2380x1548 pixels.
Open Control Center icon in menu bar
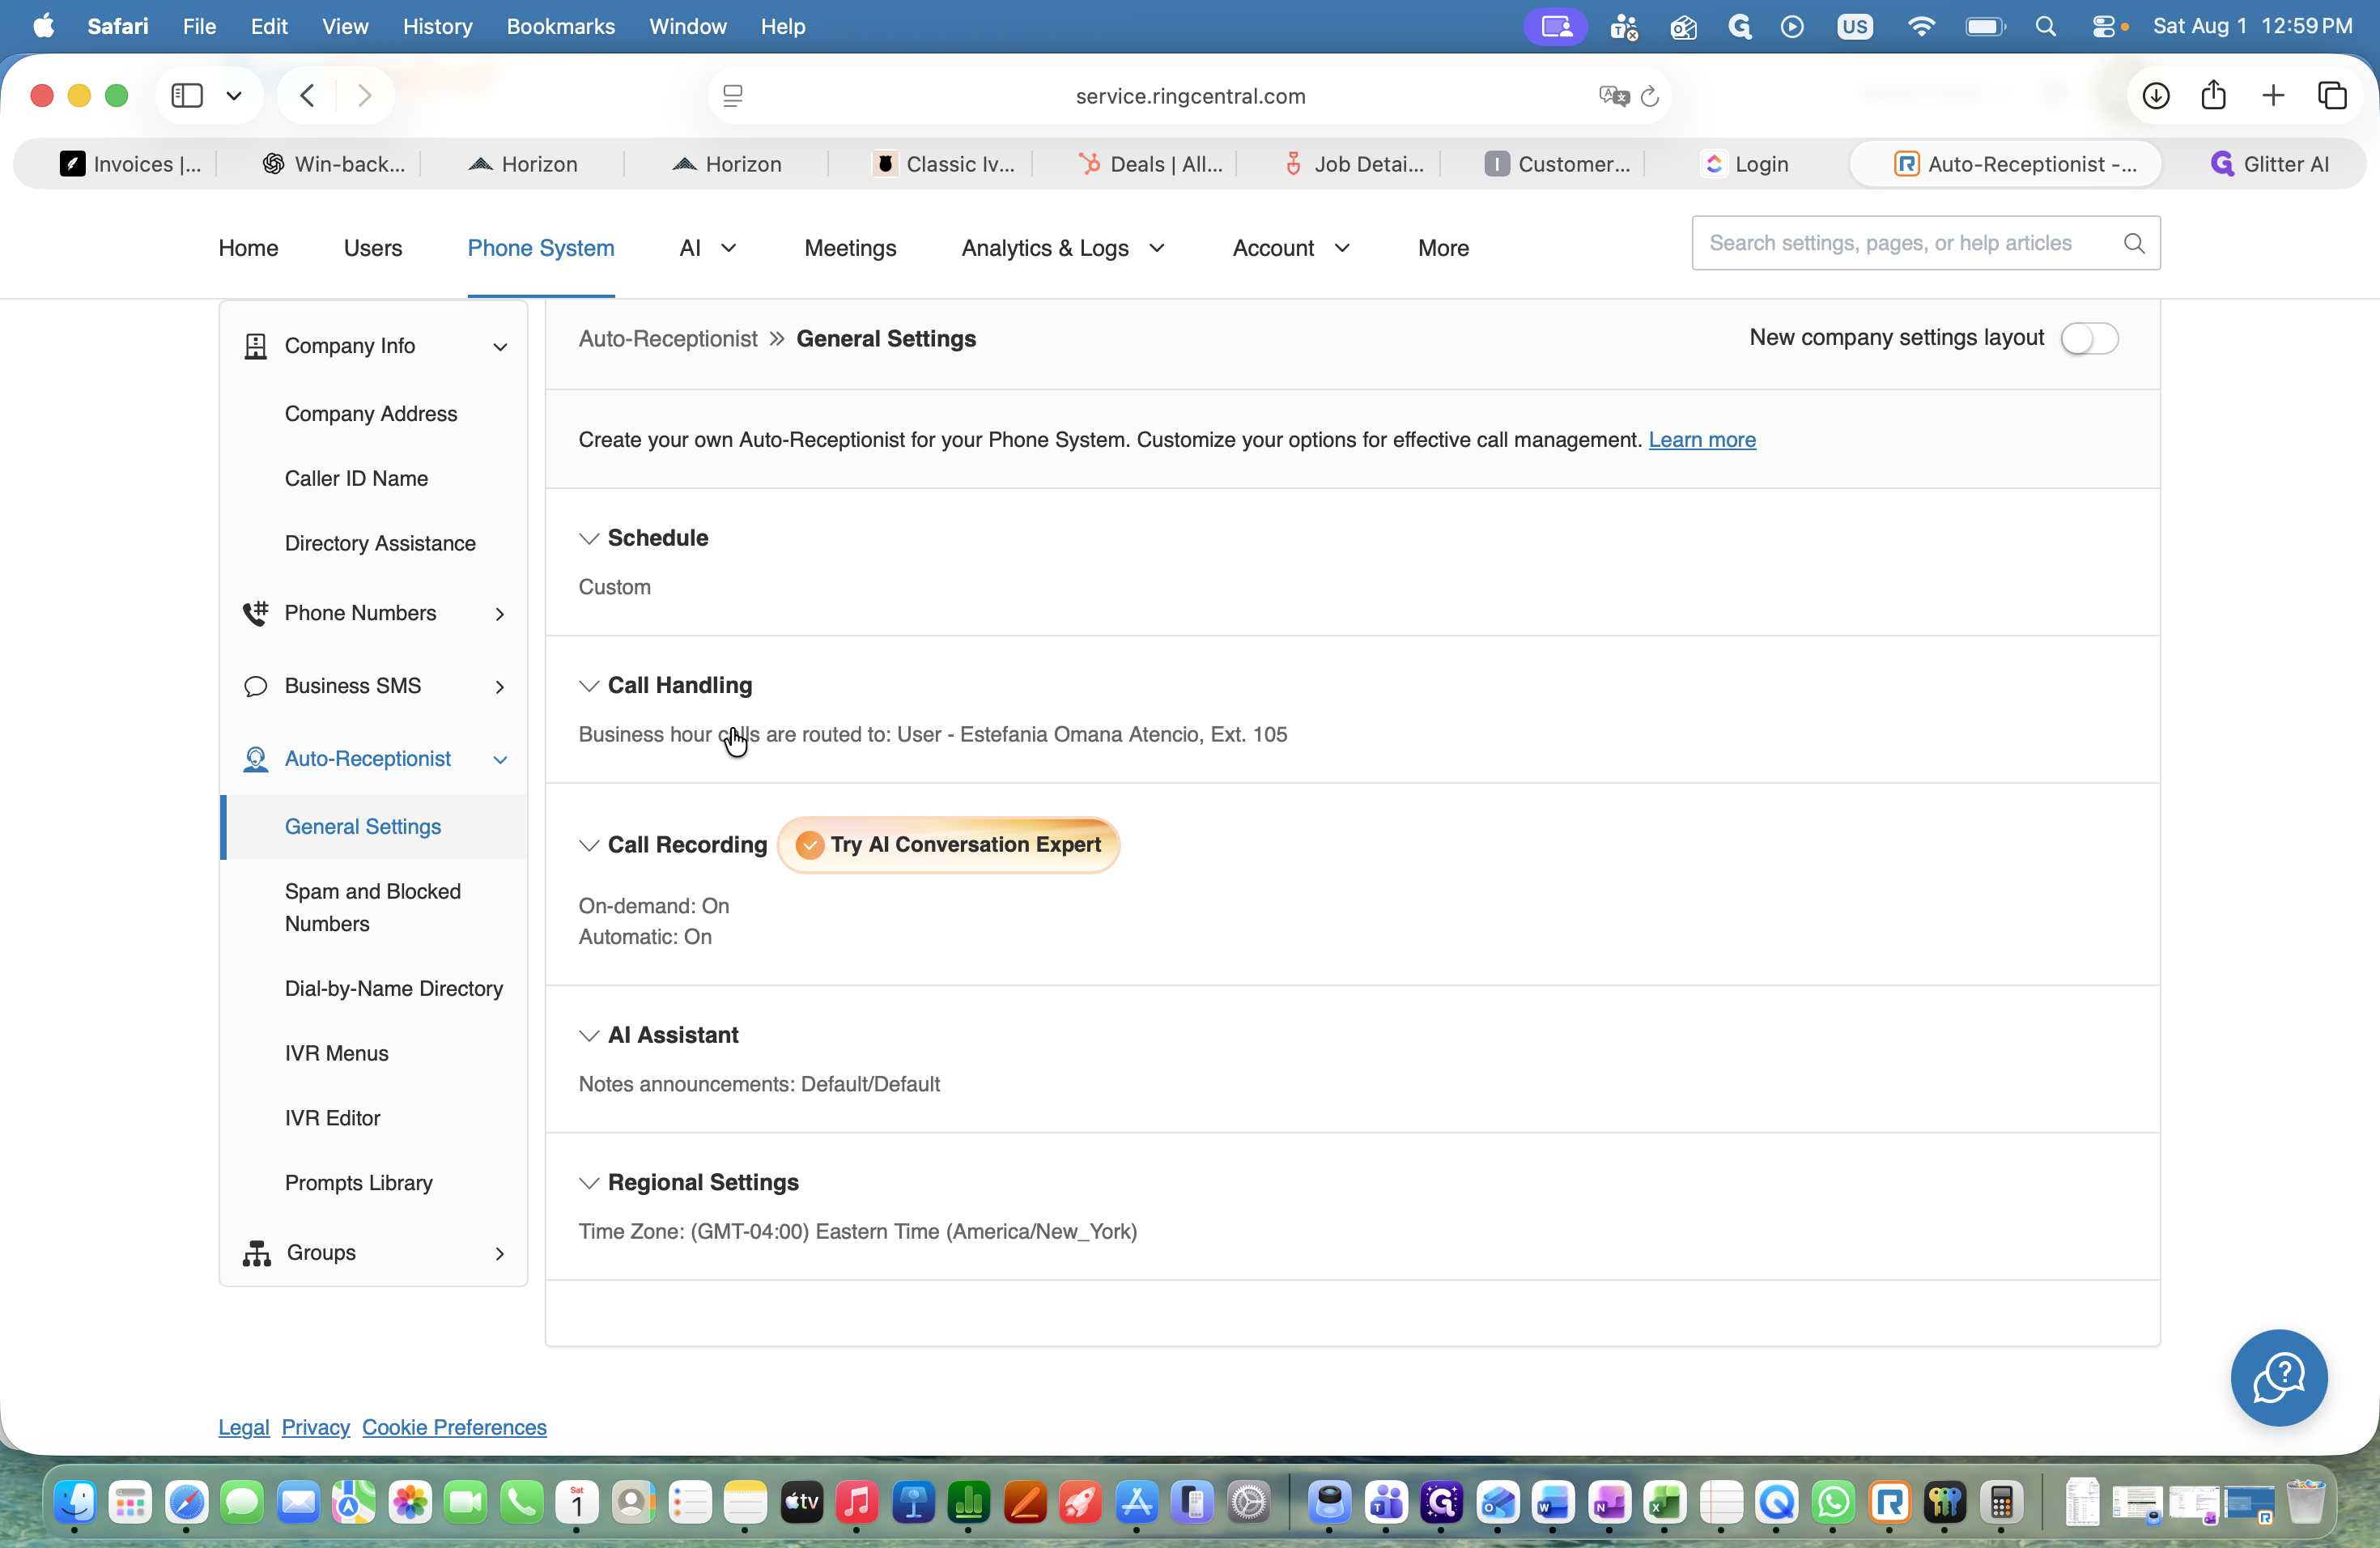click(x=2104, y=27)
